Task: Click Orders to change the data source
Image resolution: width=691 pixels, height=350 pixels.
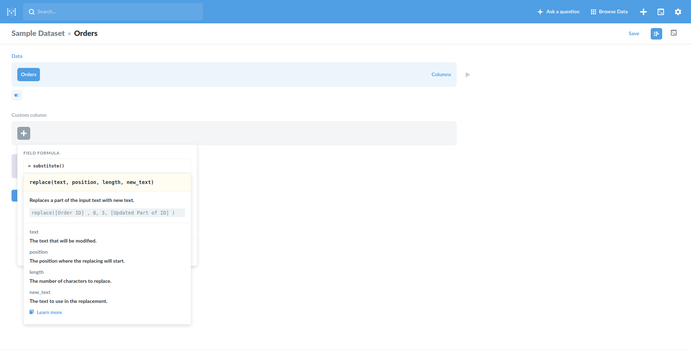Action: (28, 74)
